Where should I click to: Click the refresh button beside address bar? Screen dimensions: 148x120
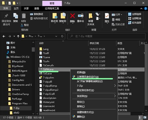tap(62, 36)
